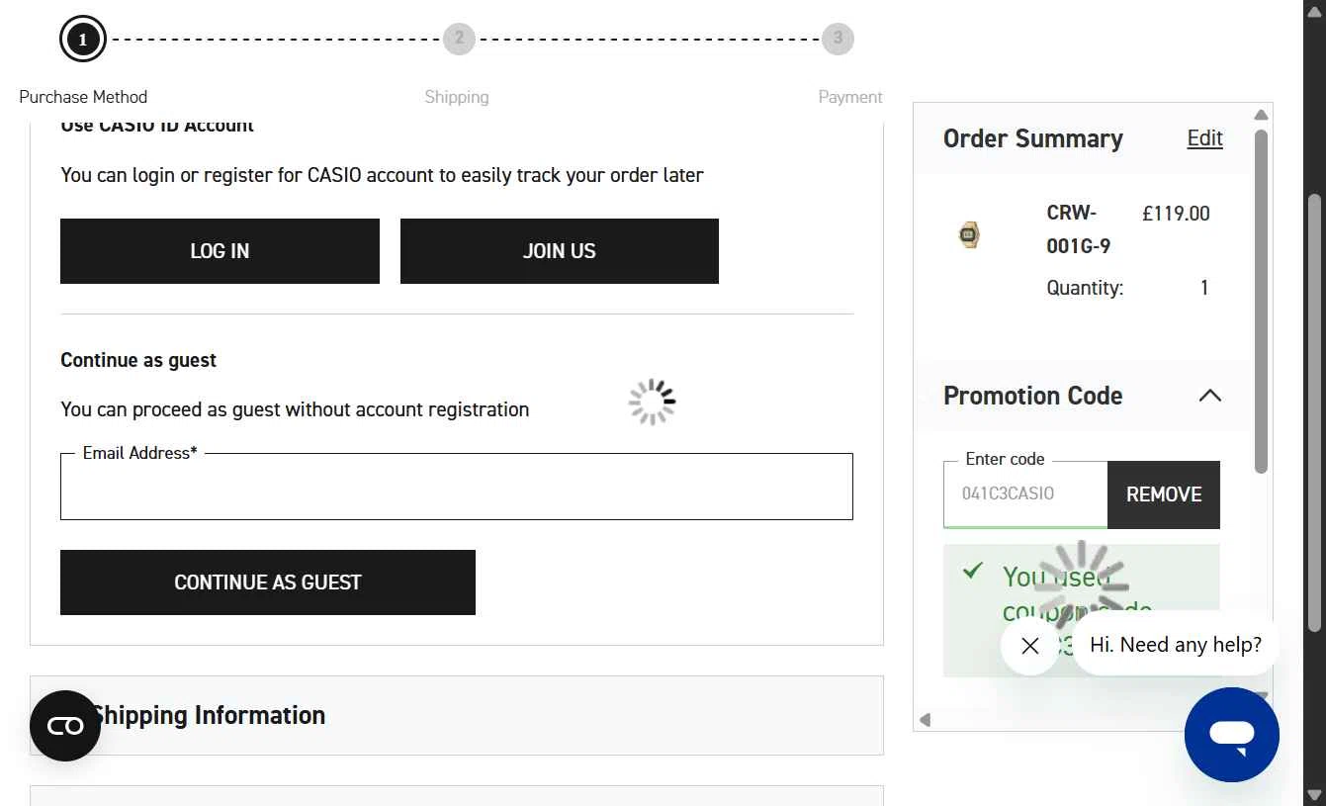Click the green coupon applied checkmark

point(973,571)
